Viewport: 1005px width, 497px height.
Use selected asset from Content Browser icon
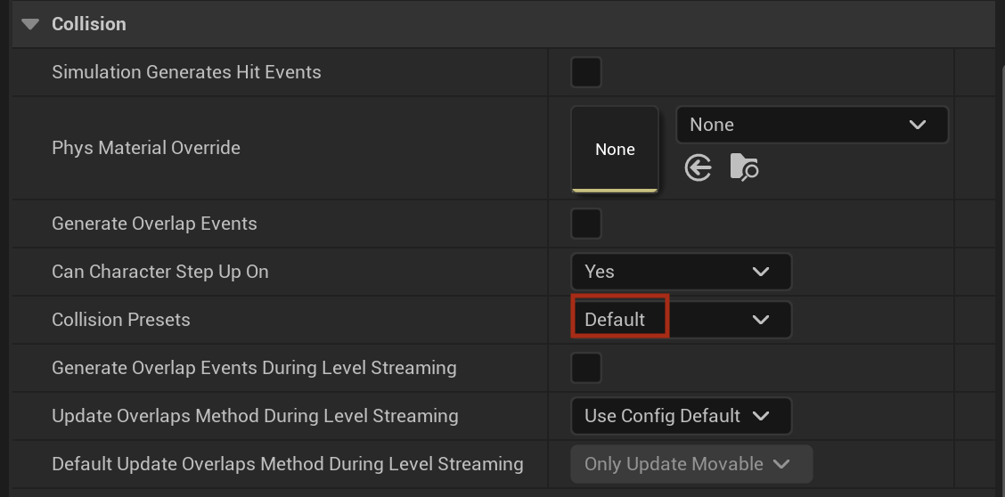pyautogui.click(x=698, y=169)
